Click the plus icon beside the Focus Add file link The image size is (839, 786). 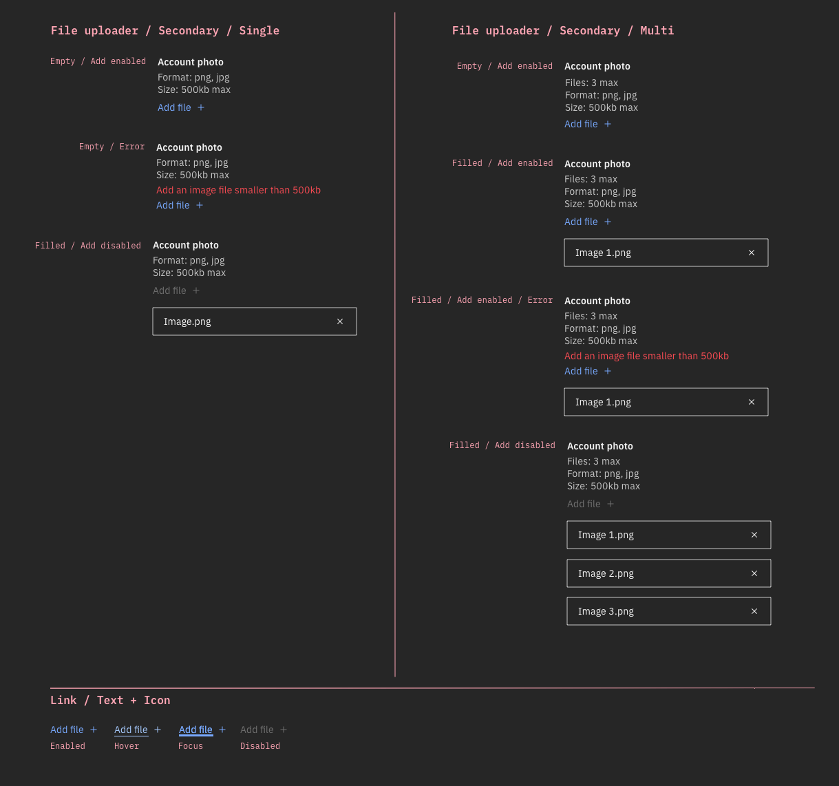222,729
